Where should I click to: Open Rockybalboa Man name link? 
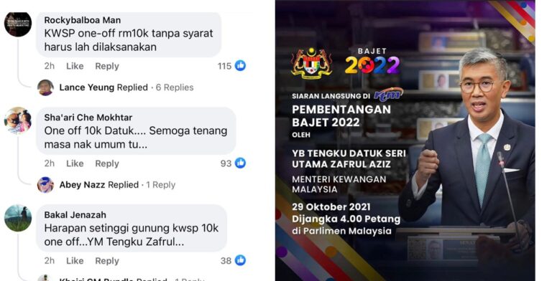[x=83, y=20]
